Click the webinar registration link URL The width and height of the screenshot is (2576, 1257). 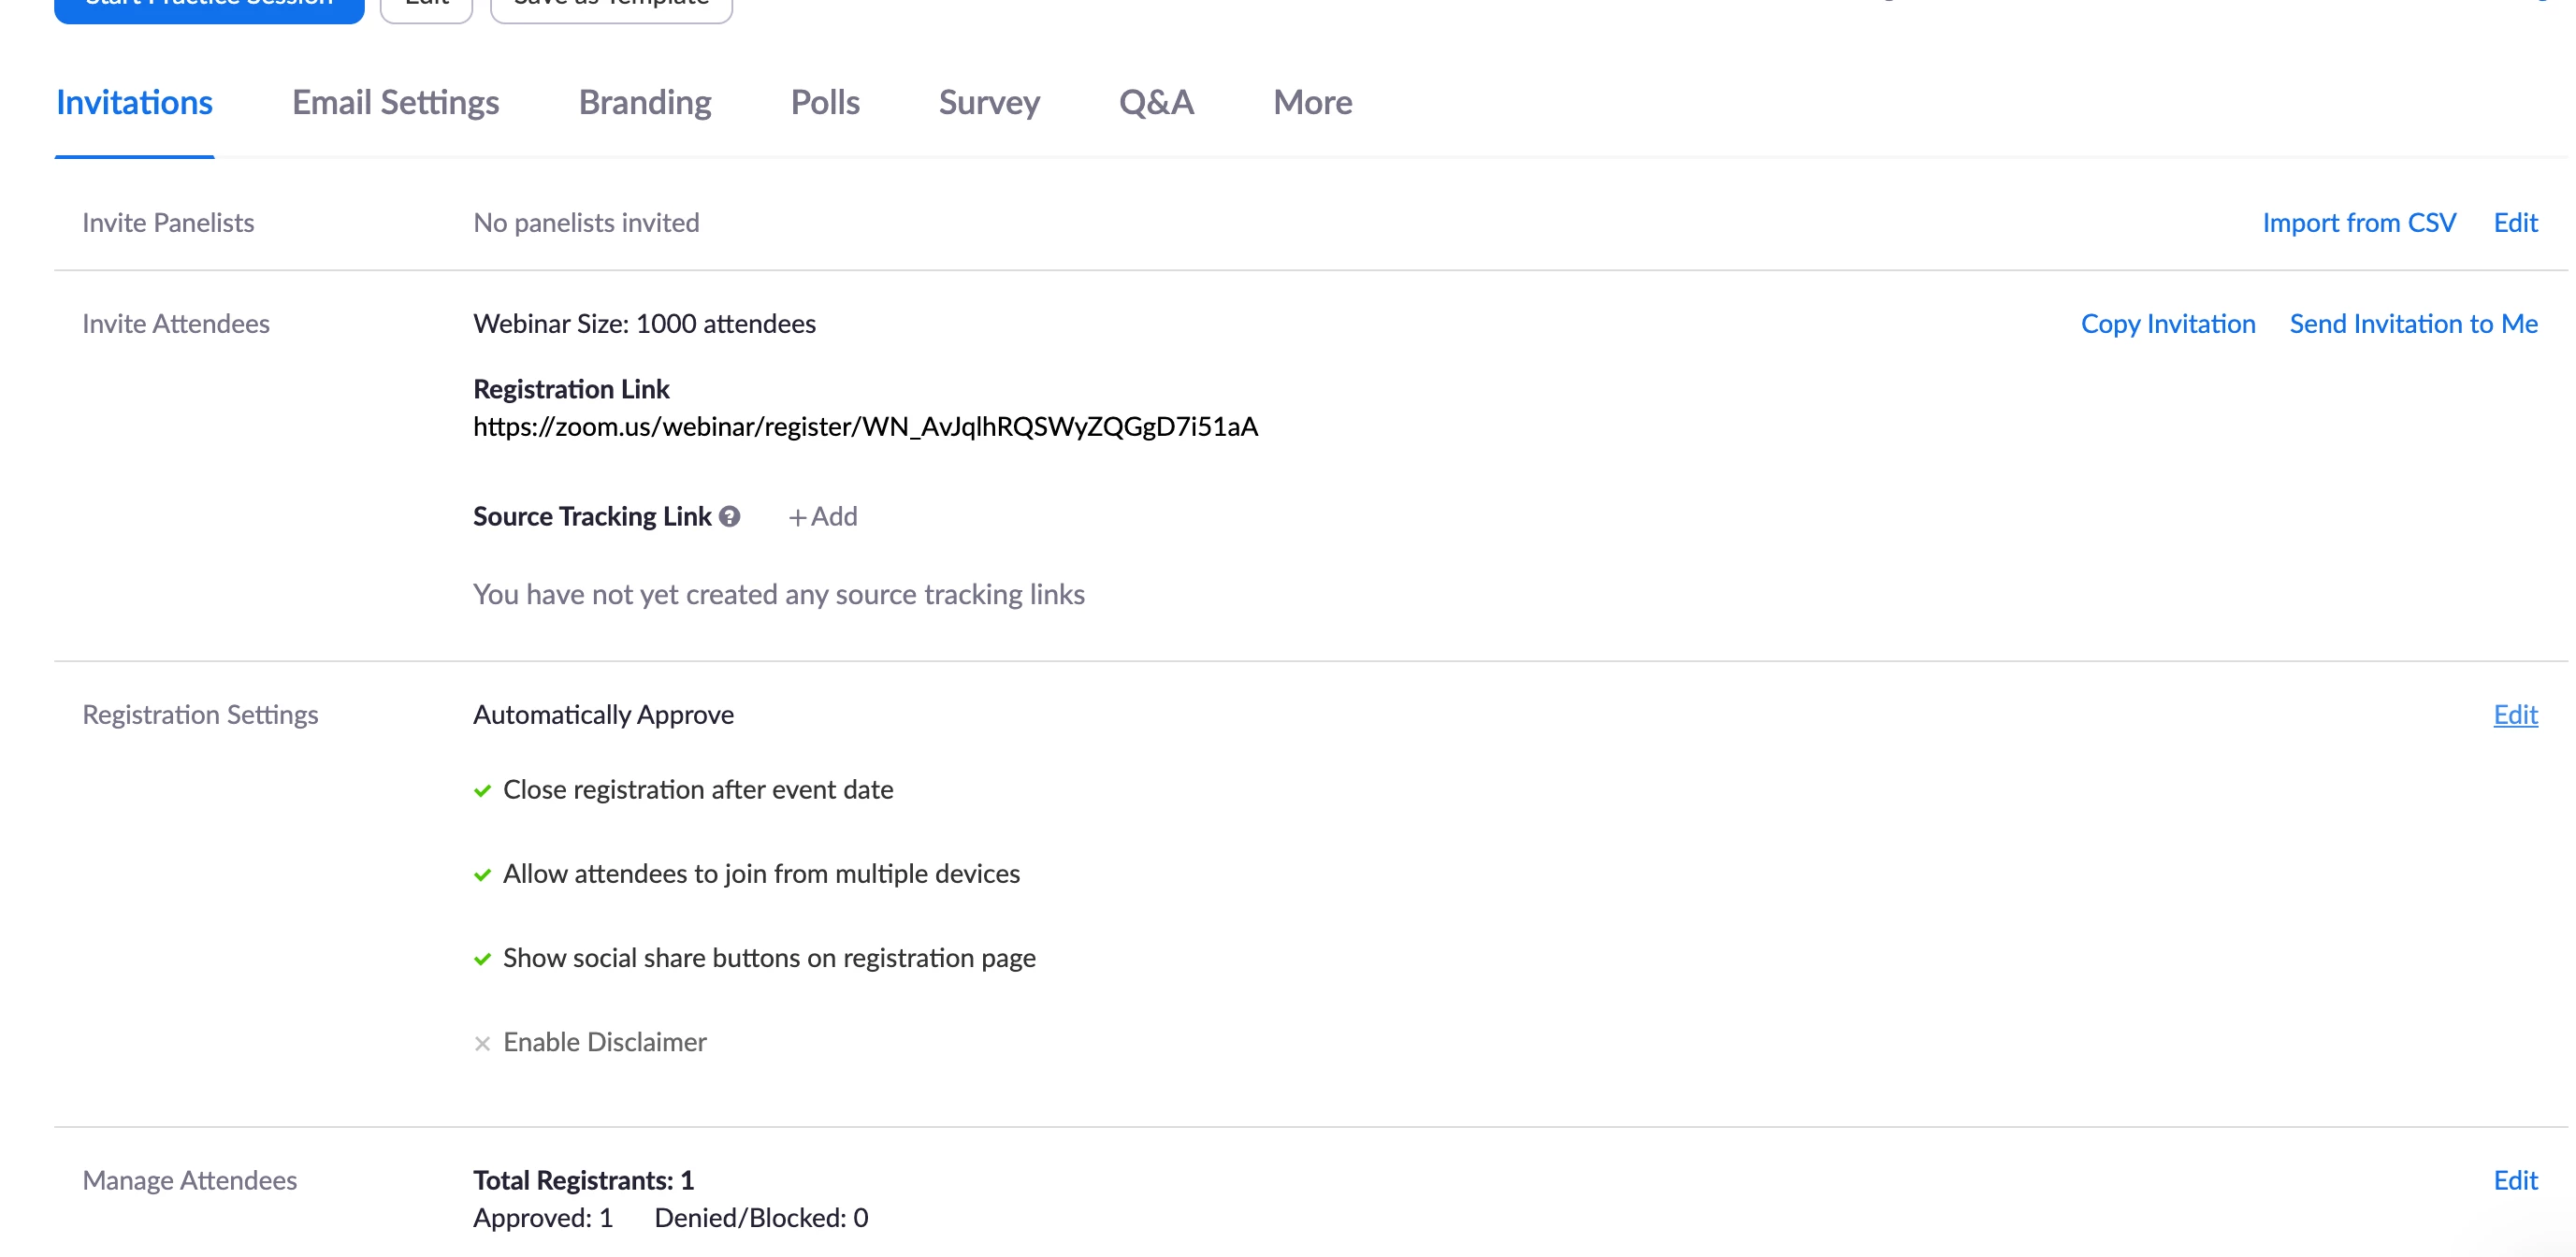coord(865,427)
